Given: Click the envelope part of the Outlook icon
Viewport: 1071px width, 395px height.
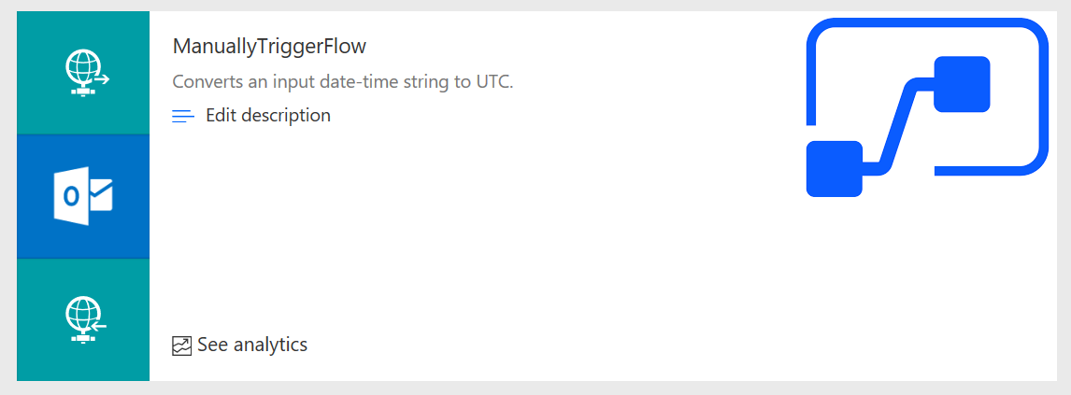Looking at the screenshot, I should (101, 195).
